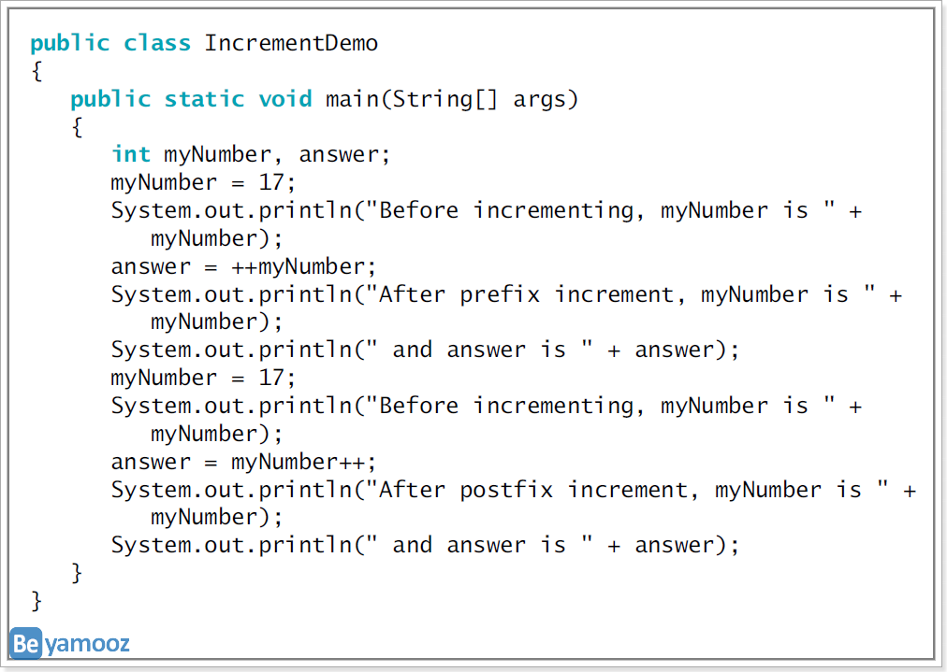Click the main method's closing brace
The image size is (947, 672).
pyautogui.click(x=77, y=573)
